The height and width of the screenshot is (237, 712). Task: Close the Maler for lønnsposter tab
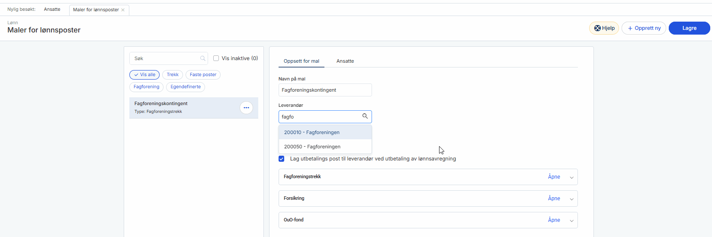pyautogui.click(x=123, y=10)
